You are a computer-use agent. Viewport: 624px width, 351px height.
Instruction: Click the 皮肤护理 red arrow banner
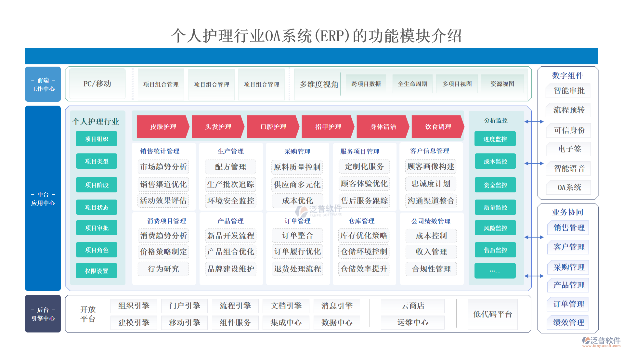(x=163, y=127)
